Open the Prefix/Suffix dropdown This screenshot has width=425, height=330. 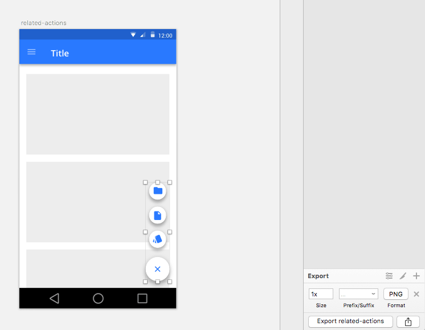[x=358, y=294]
